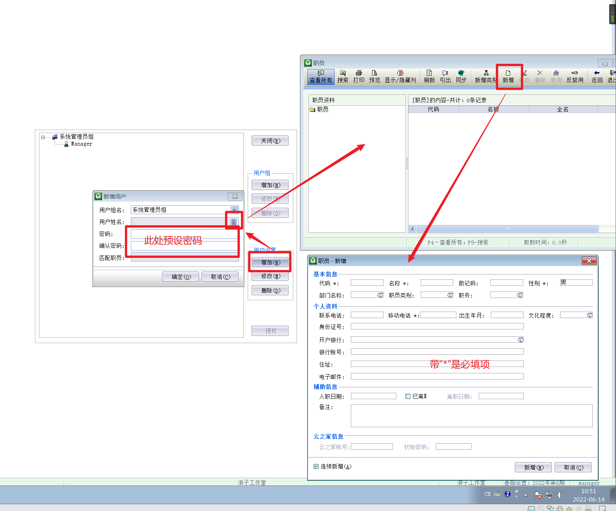Click 新增(N) in 职员 - 新增 dialog
616x511 pixels.
point(533,467)
